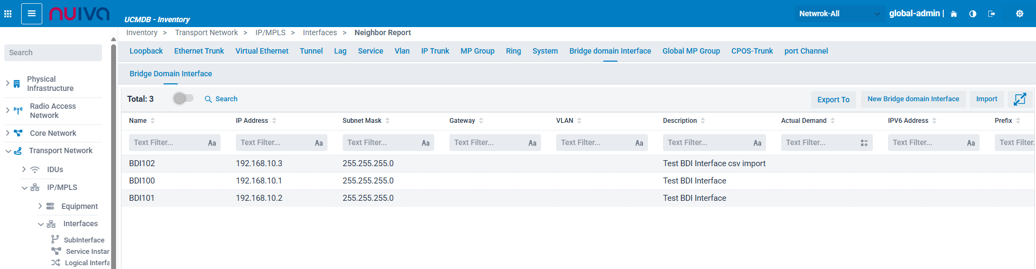Screen dimensions: 1036x269
Task: Click the Export To button
Action: (x=833, y=100)
